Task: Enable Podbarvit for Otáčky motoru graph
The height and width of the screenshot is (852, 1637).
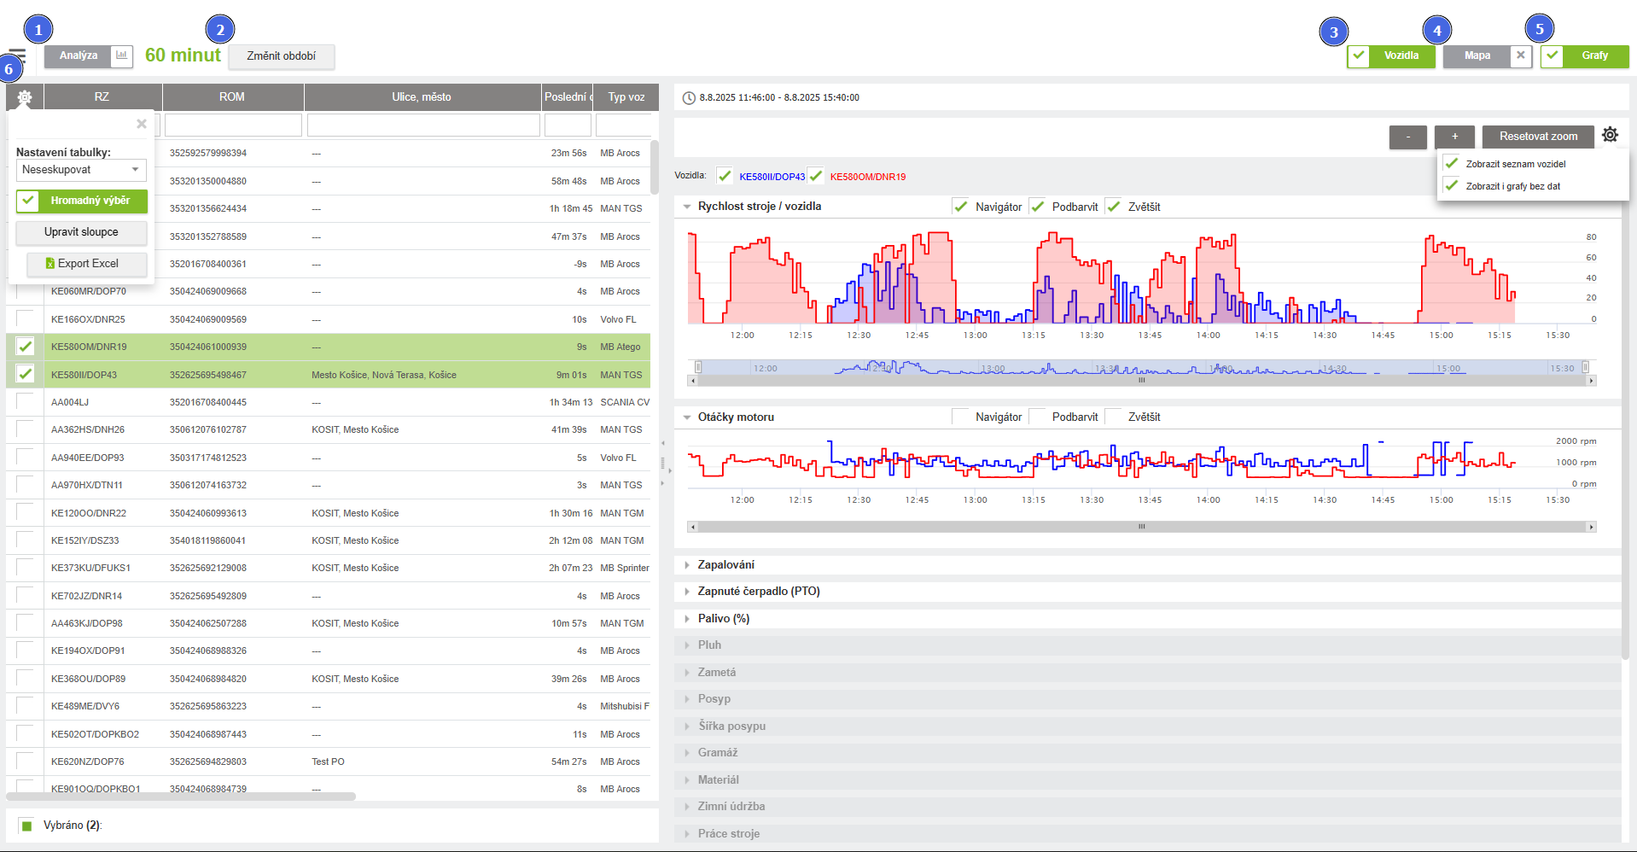Action: (1038, 417)
